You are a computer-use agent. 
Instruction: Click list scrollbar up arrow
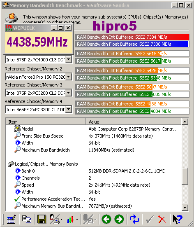point(185,122)
